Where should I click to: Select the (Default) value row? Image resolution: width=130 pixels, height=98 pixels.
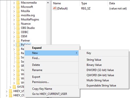click(91, 8)
